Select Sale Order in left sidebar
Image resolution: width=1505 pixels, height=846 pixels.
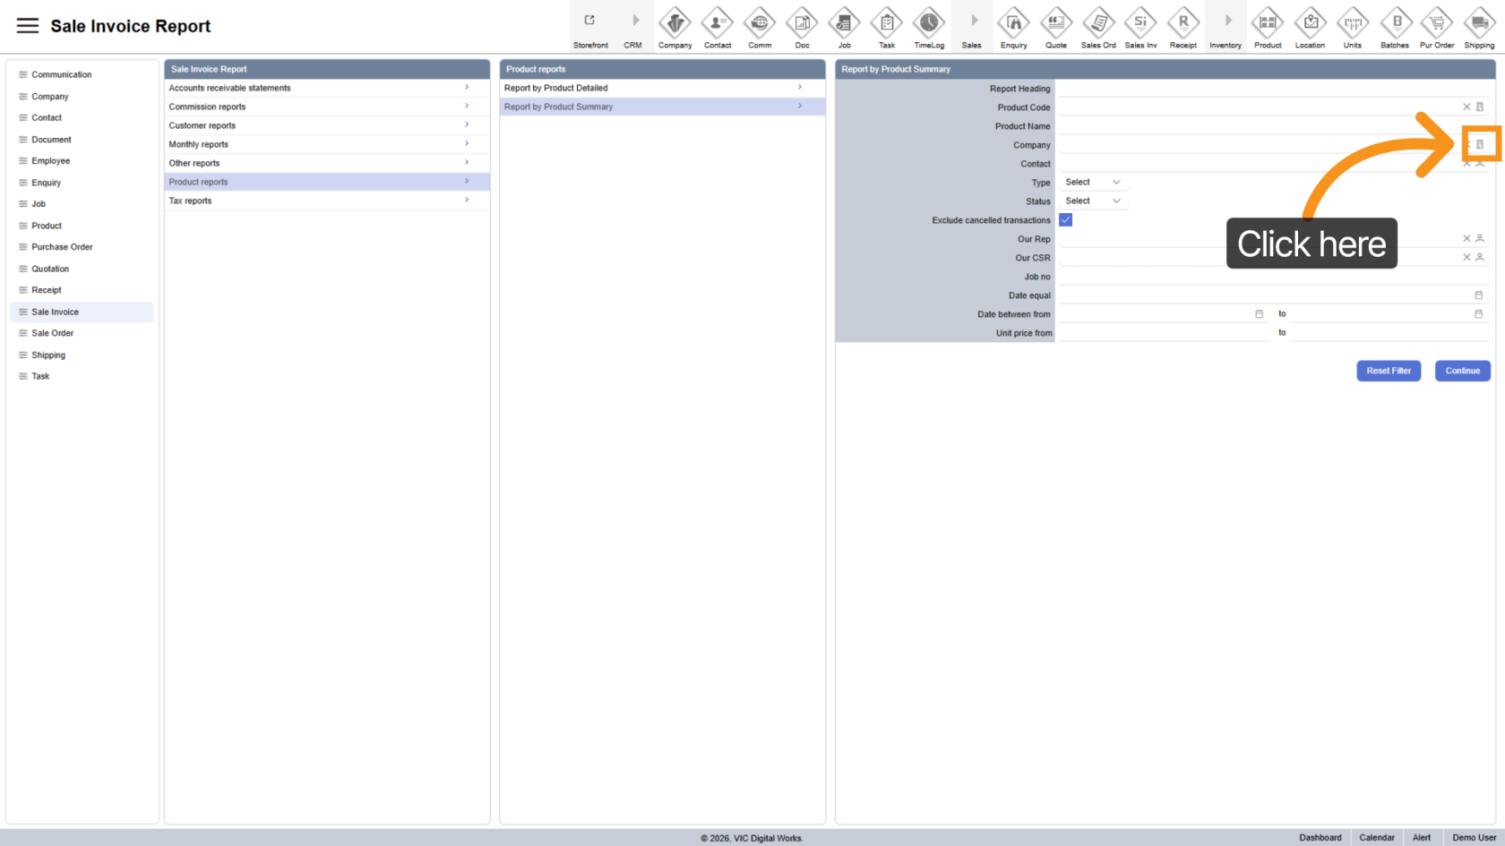pyautogui.click(x=53, y=333)
